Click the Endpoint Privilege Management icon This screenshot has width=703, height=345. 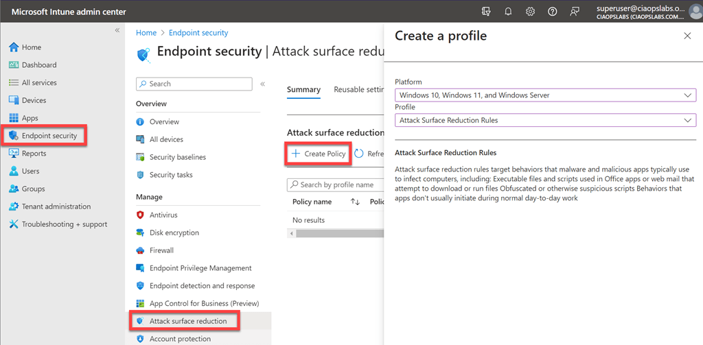point(140,268)
